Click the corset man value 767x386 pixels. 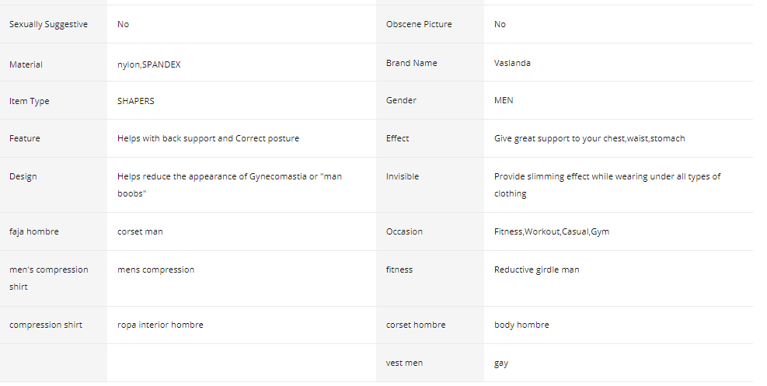coord(140,231)
